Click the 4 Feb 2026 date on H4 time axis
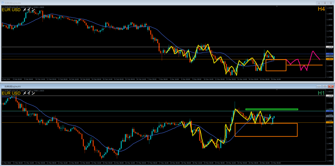The width and height of the screenshot is (335, 166). (x=6, y=79)
